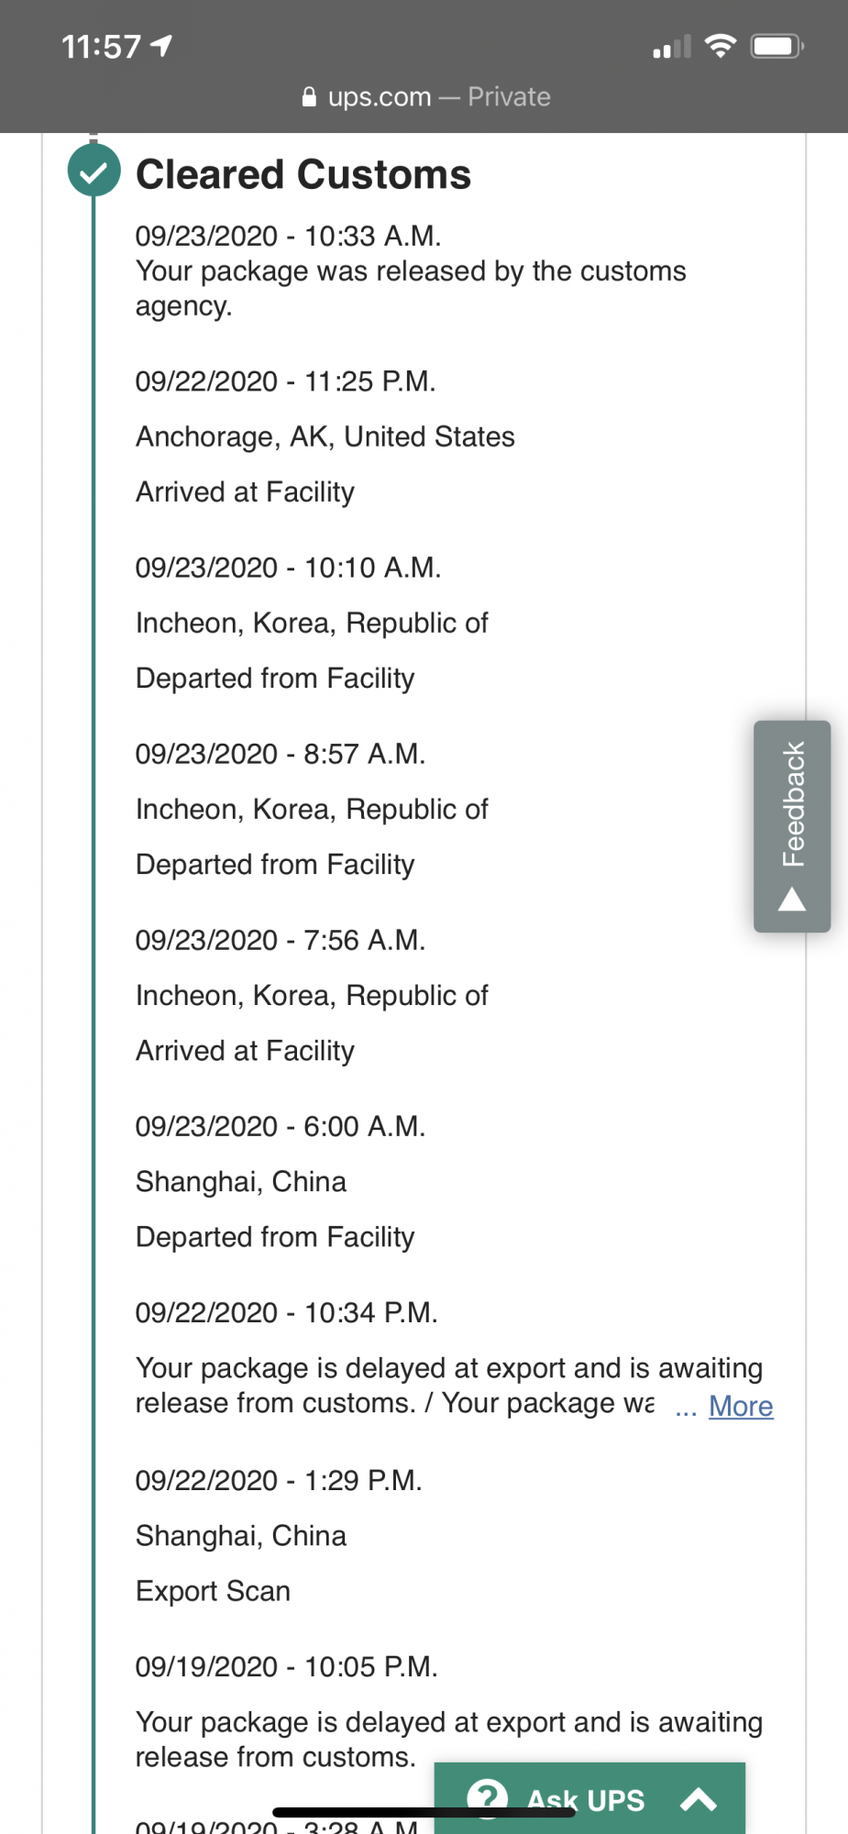
Task: Open the Ask UPS button
Action: 589,1798
